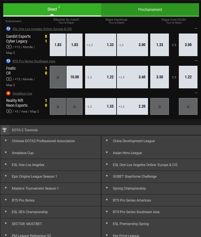Screen dimensions: 201x237
Task: Select over 2.5 maps odds 1.33 for Gambit match
Action: click(x=160, y=45)
